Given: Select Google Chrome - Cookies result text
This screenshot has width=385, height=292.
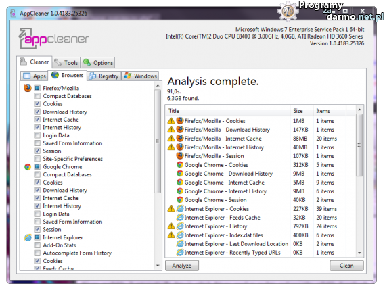Looking at the screenshot, I should point(217,165).
